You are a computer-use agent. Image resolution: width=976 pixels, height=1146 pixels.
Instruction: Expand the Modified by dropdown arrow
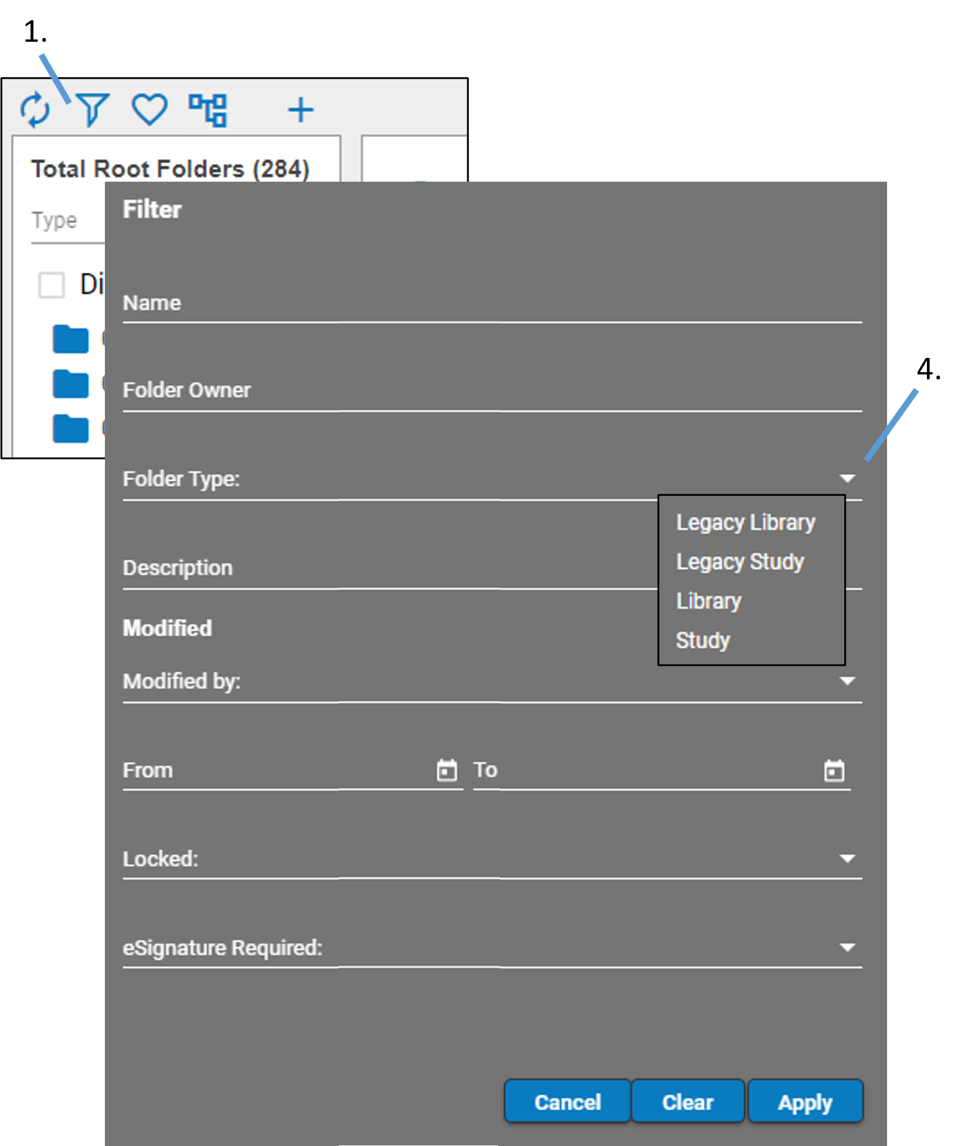click(x=847, y=681)
